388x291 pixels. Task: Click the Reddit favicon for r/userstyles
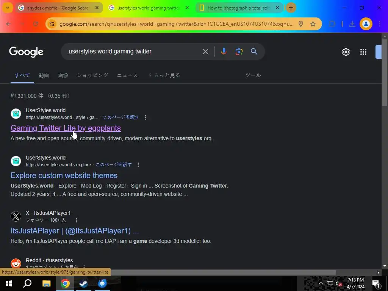tap(16, 263)
